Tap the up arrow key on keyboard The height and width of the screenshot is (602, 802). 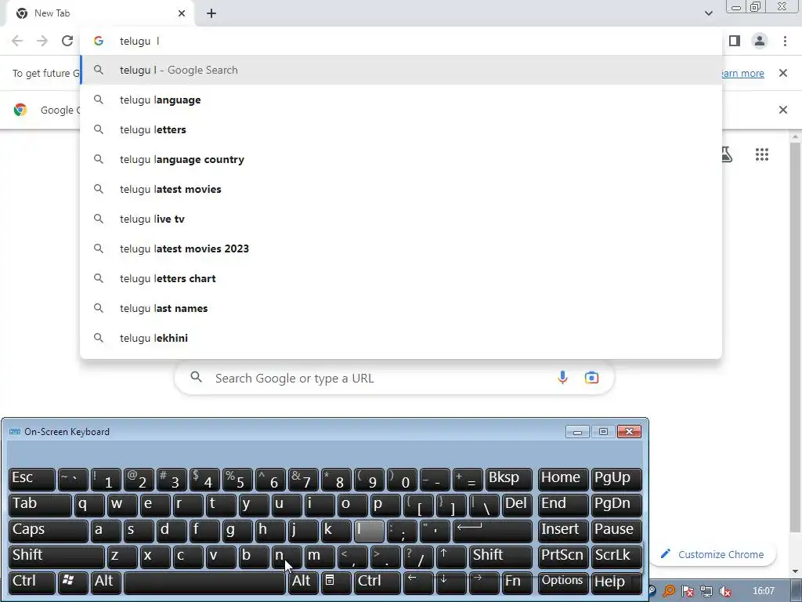tap(451, 557)
